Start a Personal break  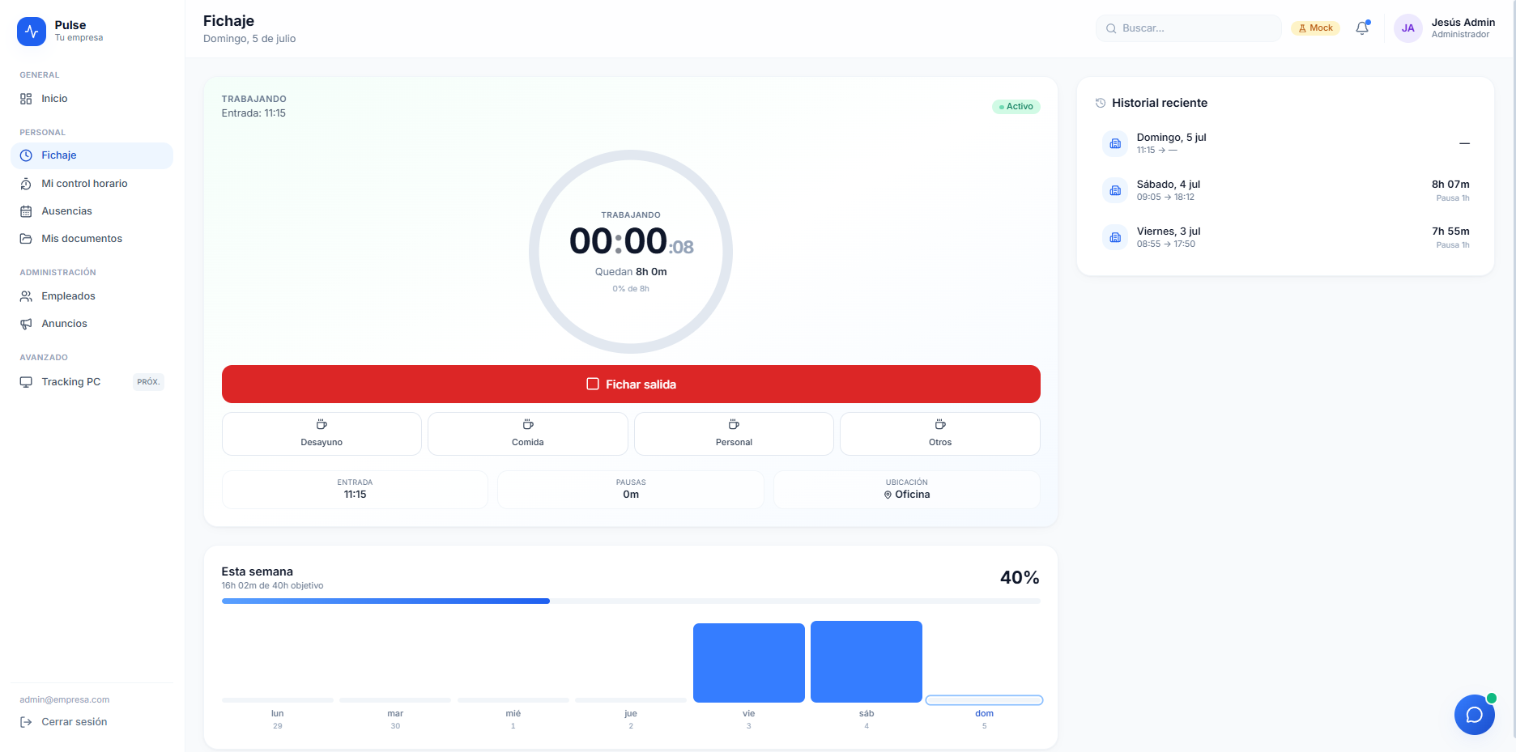tap(734, 434)
